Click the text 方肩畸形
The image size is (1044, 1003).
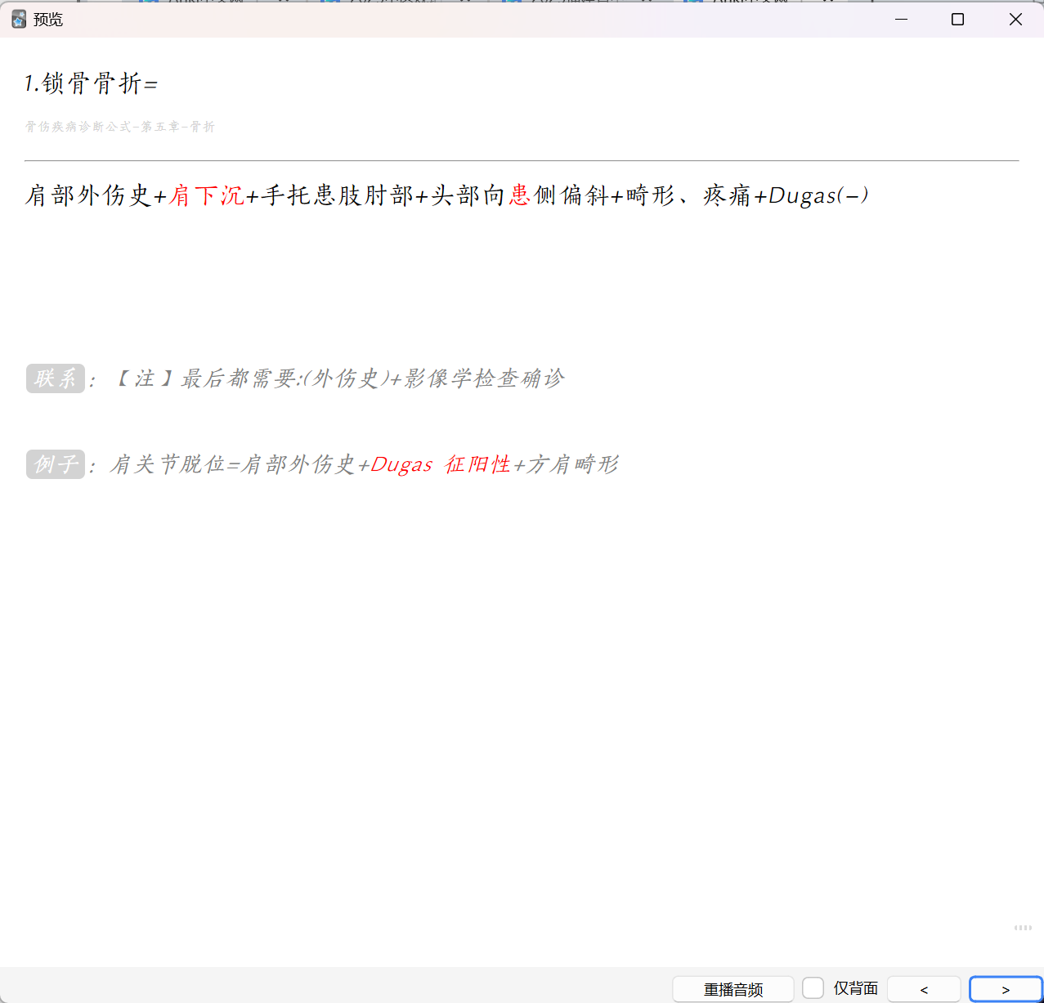point(573,464)
